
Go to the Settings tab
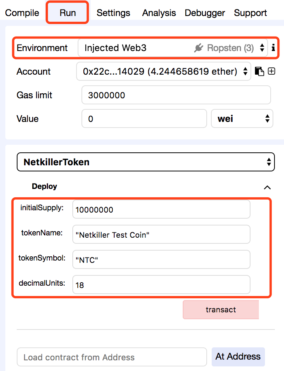coord(113,13)
